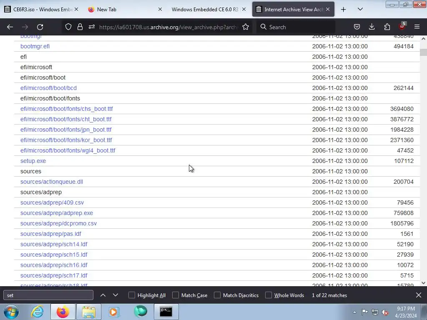Click the scrollbar down arrow
The width and height of the screenshot is (427, 320).
coord(423,283)
